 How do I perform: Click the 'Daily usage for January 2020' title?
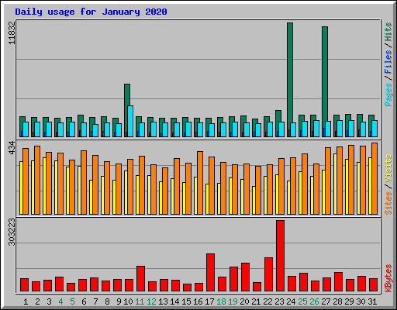point(91,12)
